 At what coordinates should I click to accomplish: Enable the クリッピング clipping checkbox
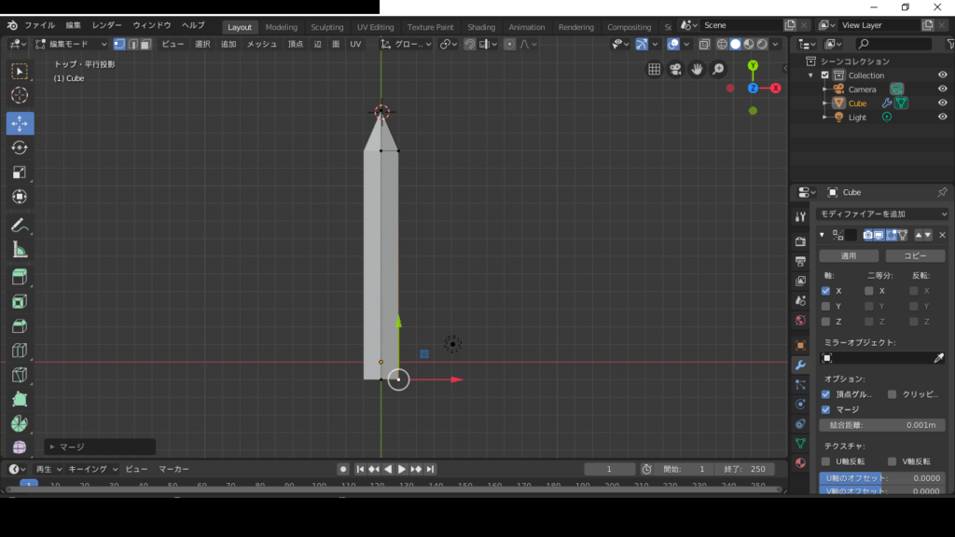click(x=893, y=394)
